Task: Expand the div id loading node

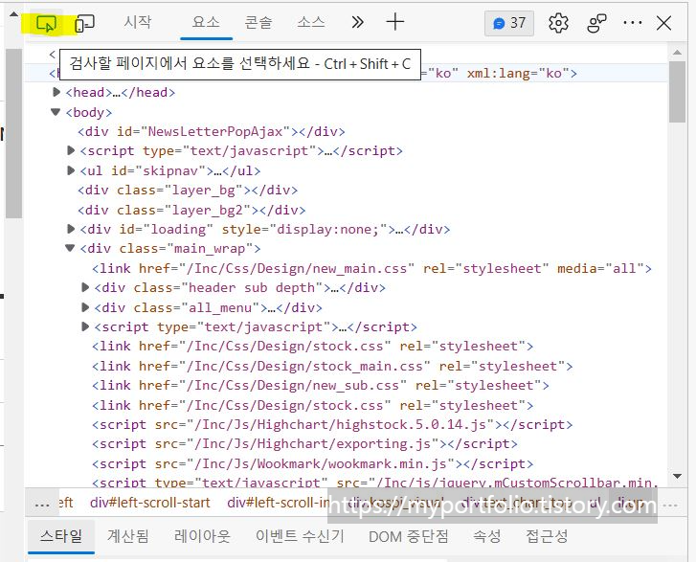Action: pos(71,229)
